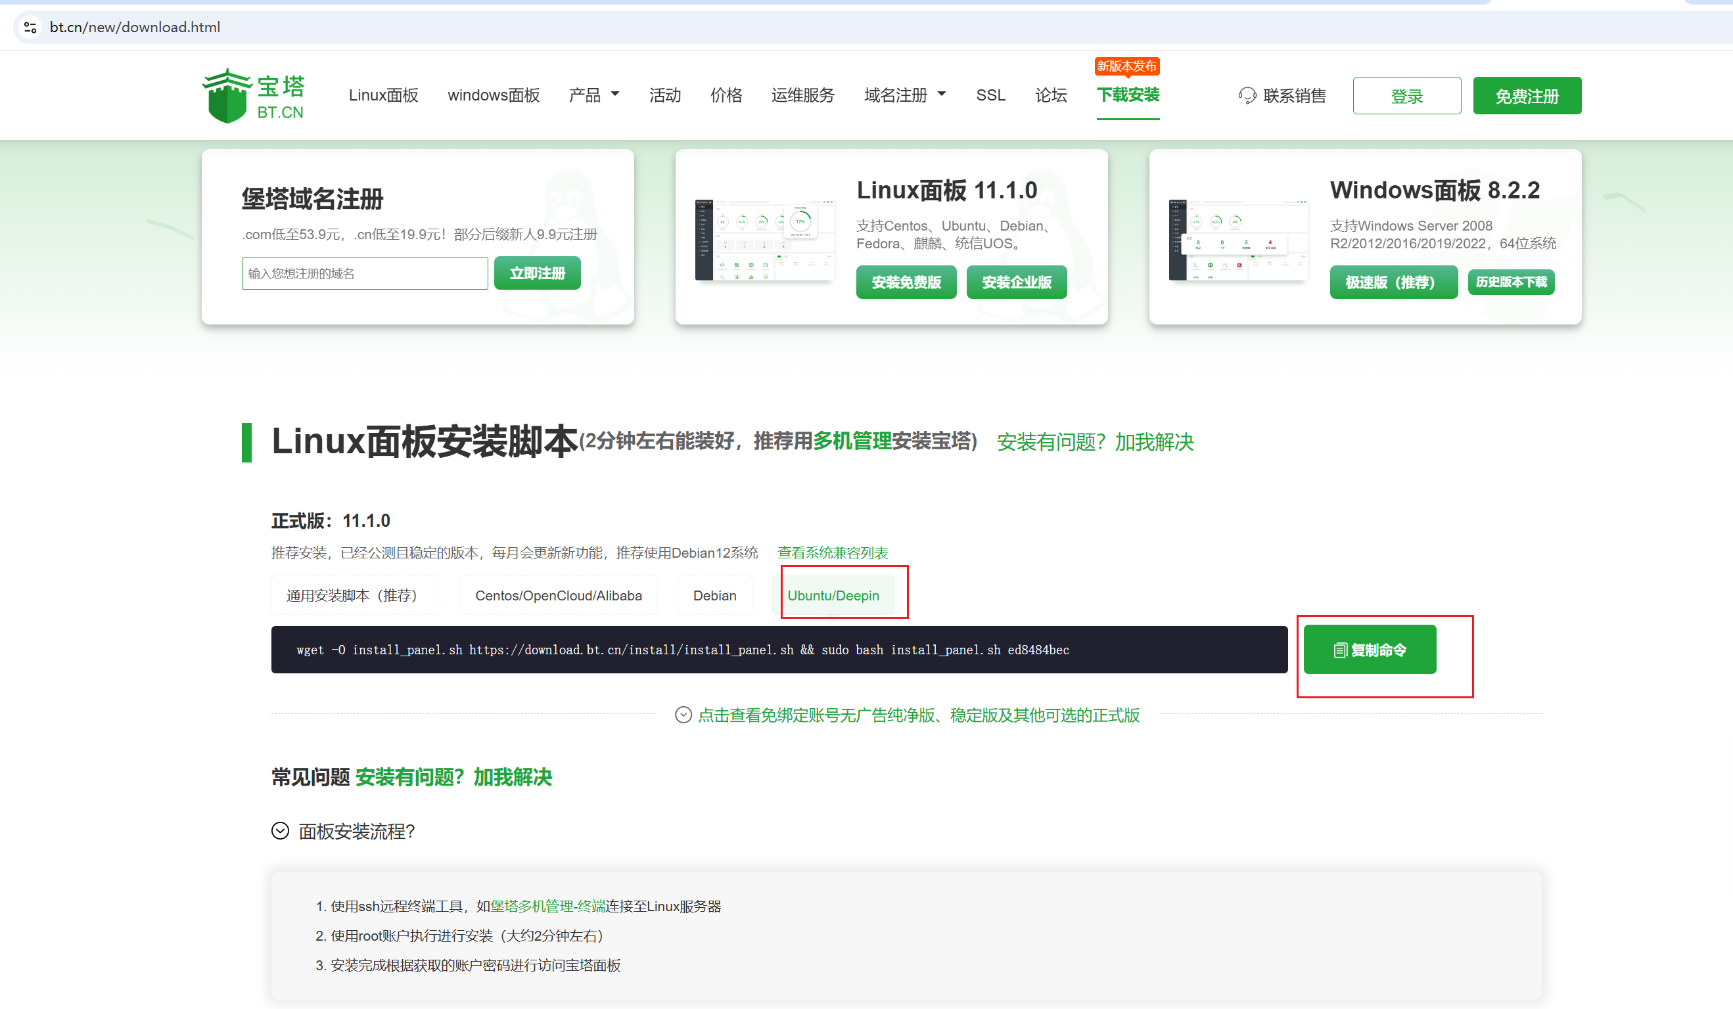Image resolution: width=1733 pixels, height=1009 pixels.
Task: Click the Windows panel screenshot thumbnail
Action: coord(1238,240)
